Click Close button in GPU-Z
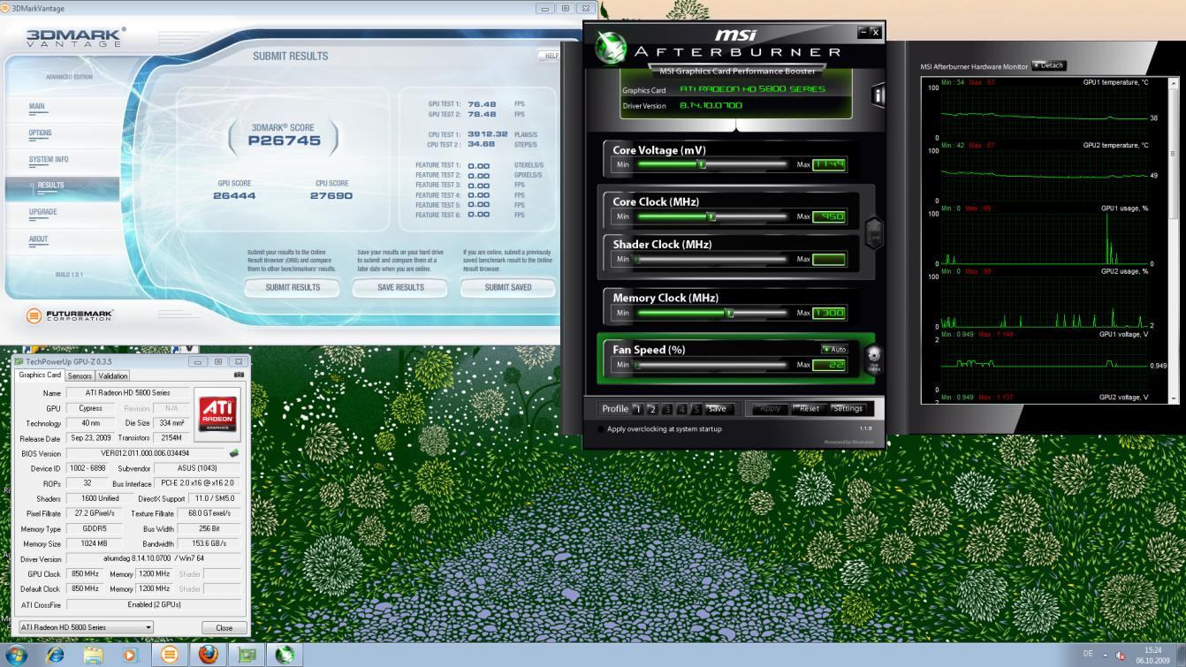 click(x=224, y=627)
